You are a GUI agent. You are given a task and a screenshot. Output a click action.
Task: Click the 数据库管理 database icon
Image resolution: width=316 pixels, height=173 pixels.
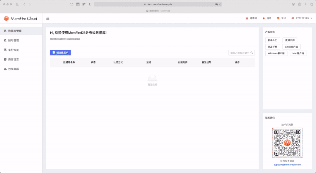click(x=5, y=31)
